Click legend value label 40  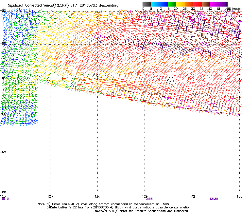pos(210,9)
